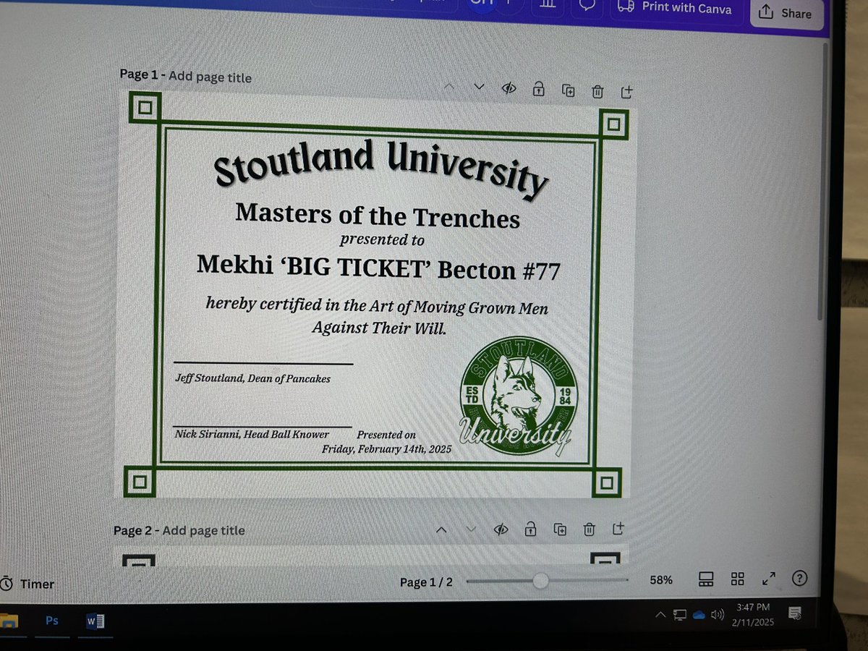Open Word from the taskbar
The height and width of the screenshot is (651, 868).
(x=95, y=621)
